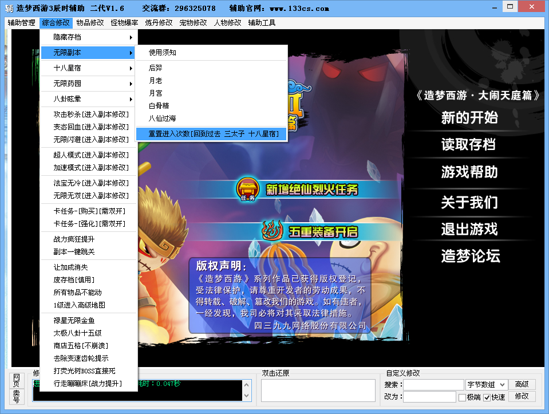
Task: Open the 宠物修改 menu
Action: [193, 23]
